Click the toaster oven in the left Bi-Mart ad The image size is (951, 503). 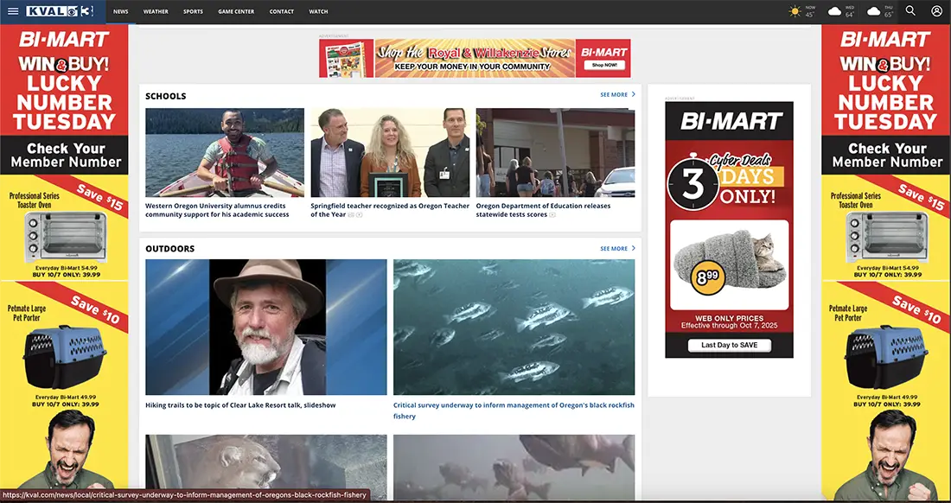click(66, 237)
